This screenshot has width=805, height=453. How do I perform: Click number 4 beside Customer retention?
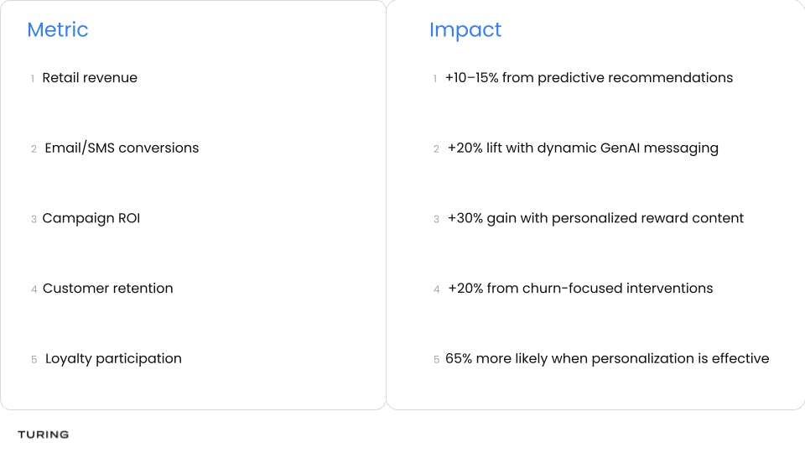tap(34, 289)
